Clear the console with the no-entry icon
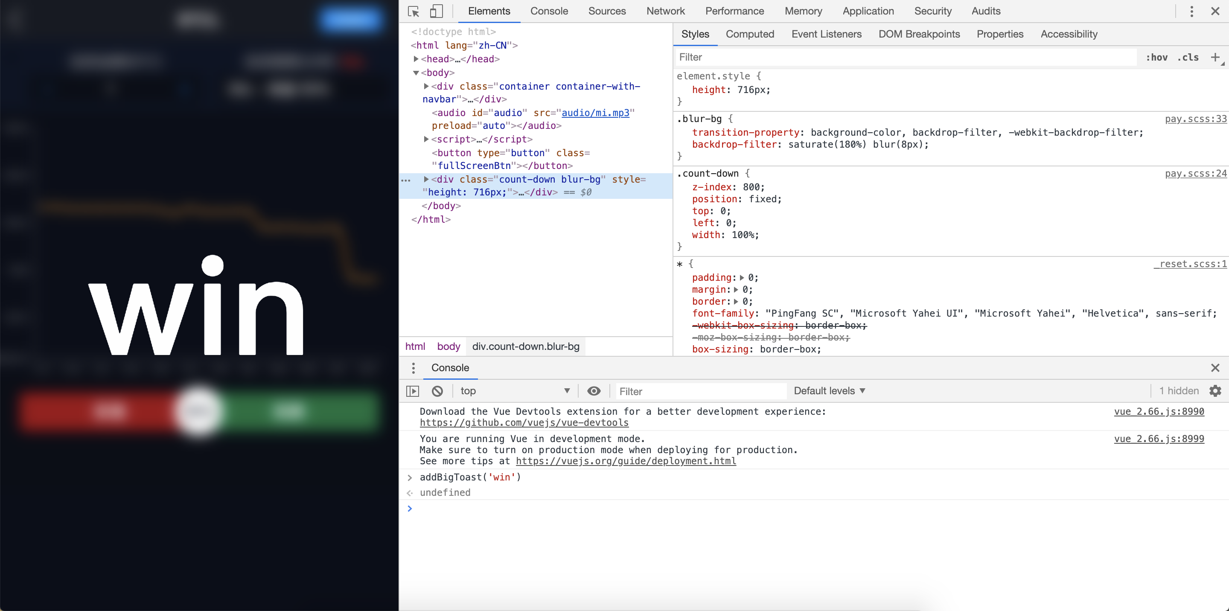This screenshot has height=611, width=1229. 437,391
